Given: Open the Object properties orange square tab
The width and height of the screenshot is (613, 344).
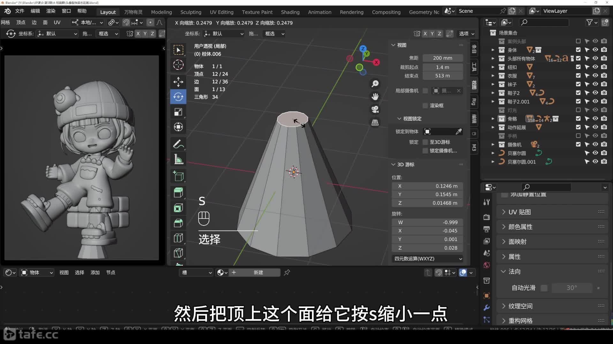Looking at the screenshot, I should pyautogui.click(x=487, y=296).
